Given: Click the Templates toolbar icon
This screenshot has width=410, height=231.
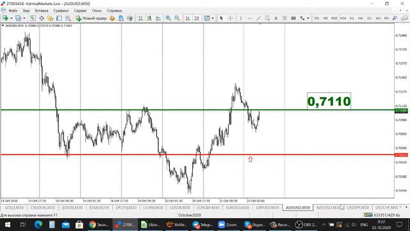Looking at the screenshot, I should tap(206, 18).
